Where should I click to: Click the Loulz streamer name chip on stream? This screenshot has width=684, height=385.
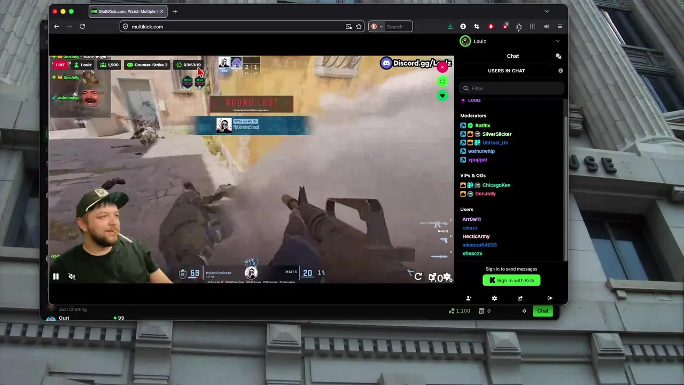(83, 65)
